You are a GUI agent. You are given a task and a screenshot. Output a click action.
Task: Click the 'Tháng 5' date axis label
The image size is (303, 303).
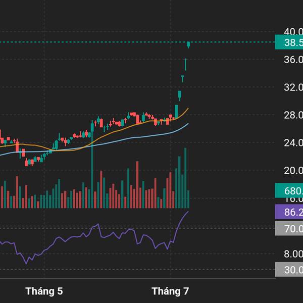click(44, 291)
